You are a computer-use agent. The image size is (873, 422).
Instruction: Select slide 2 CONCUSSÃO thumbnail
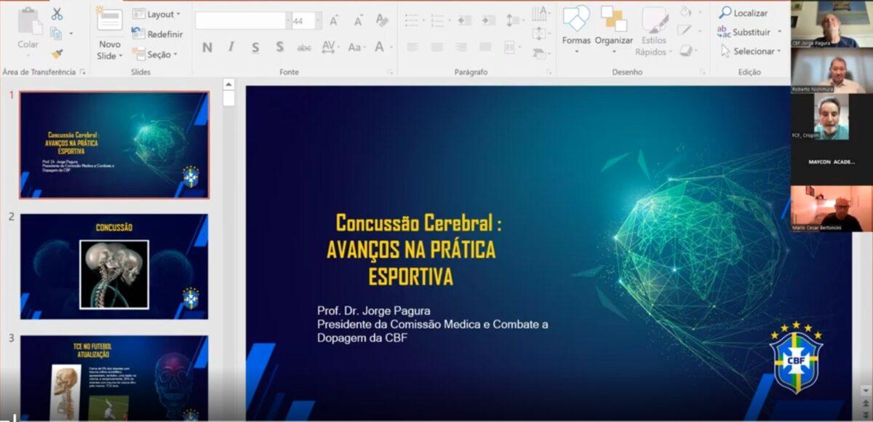pyautogui.click(x=113, y=265)
